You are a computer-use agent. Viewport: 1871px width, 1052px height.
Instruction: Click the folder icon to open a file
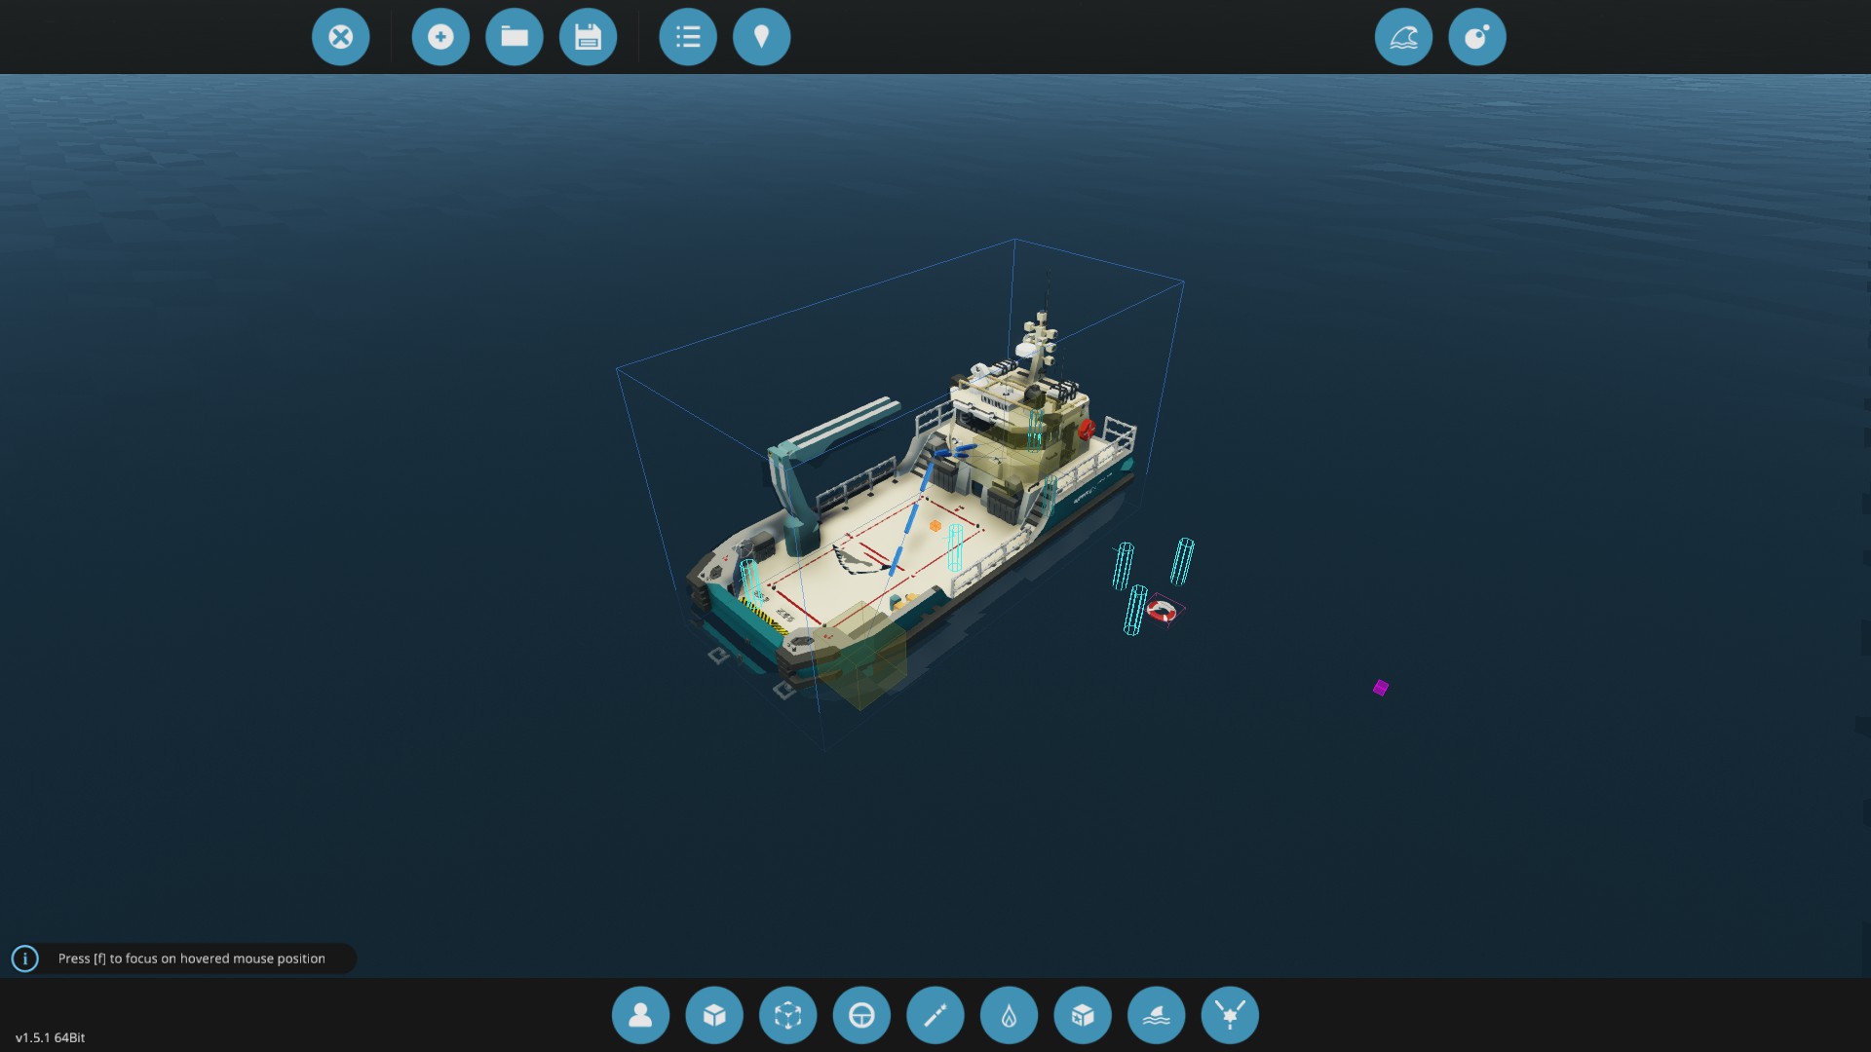click(515, 37)
